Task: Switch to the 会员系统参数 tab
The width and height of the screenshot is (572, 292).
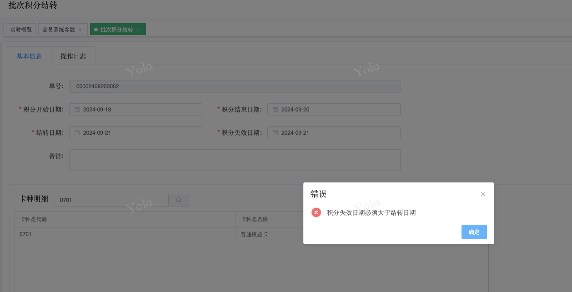Action: (59, 30)
